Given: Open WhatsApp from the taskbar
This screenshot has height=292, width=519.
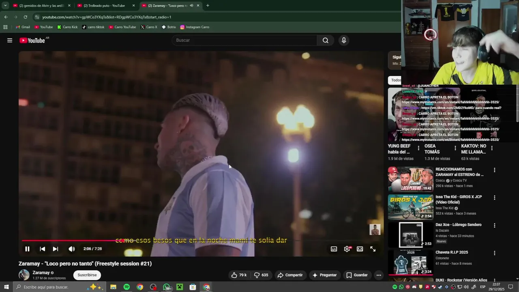Looking at the screenshot, I should pos(167,287).
